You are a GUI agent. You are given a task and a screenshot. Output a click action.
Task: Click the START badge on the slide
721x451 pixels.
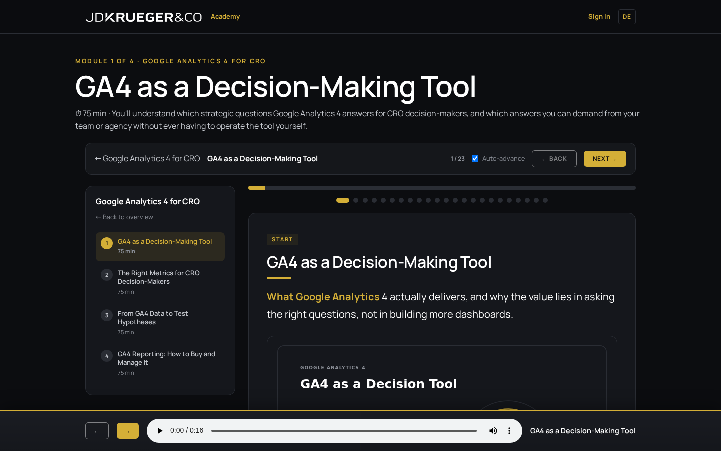tap(282, 240)
